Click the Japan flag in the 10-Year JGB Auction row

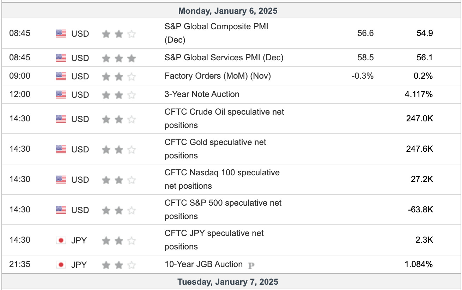point(61,265)
